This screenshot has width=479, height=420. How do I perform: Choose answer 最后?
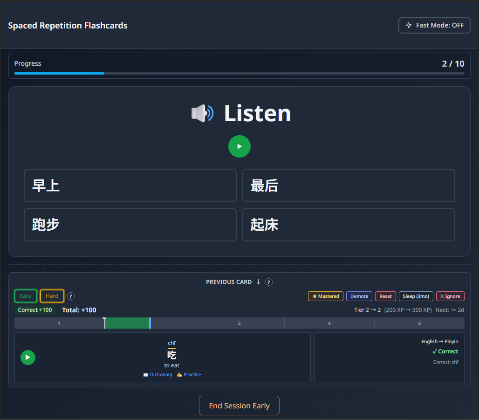click(x=349, y=186)
